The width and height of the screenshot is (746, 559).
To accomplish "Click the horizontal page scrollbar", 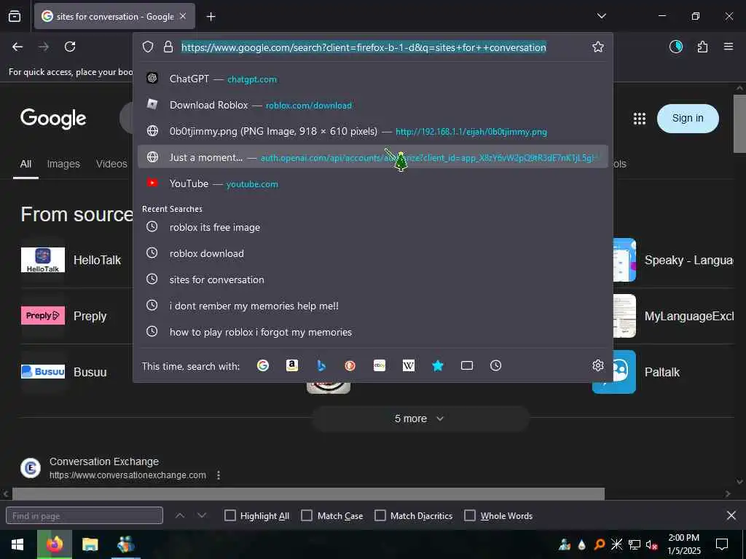I will tap(308, 494).
